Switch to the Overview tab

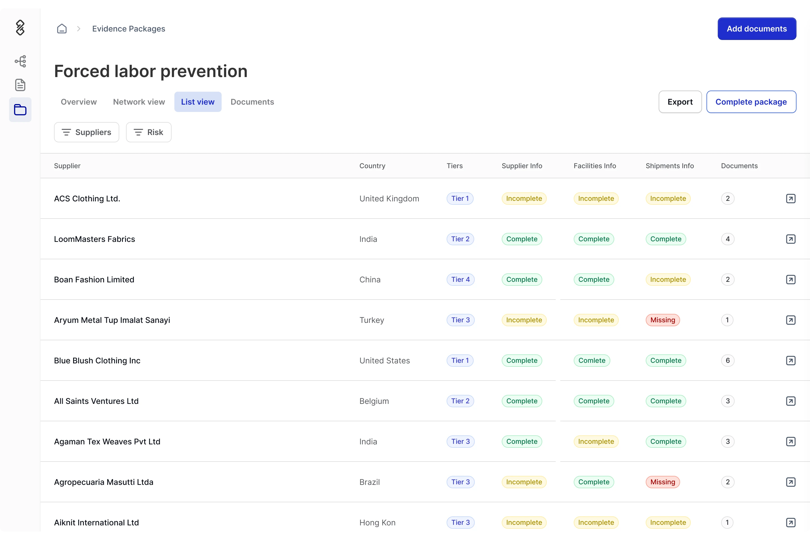(x=78, y=102)
